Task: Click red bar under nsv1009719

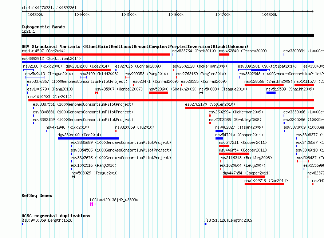Action: click(x=264, y=184)
